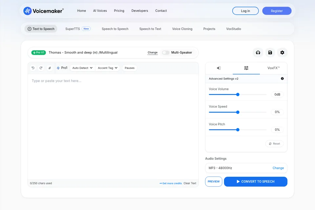This screenshot has height=210, width=315.
Task: Click CONVERT TO SPEECH button
Action: pyautogui.click(x=256, y=181)
